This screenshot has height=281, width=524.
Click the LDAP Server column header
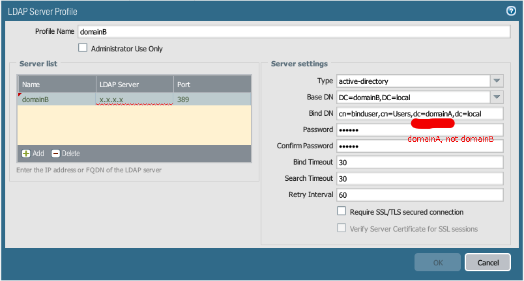coord(134,84)
